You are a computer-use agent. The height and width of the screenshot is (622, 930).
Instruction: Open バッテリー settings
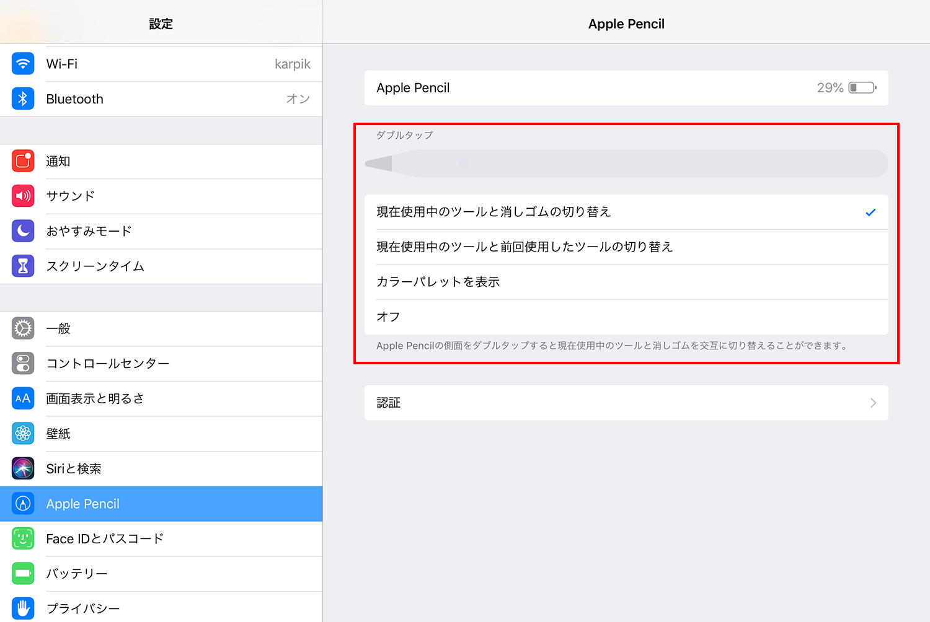pos(161,574)
